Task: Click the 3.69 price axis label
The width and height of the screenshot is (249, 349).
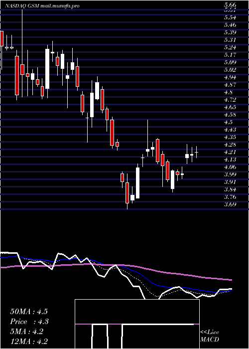Action: [230, 204]
